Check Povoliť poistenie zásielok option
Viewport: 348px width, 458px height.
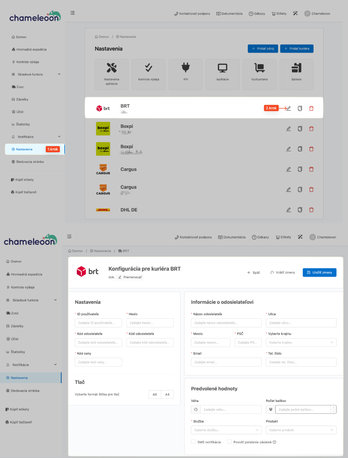pyautogui.click(x=229, y=442)
